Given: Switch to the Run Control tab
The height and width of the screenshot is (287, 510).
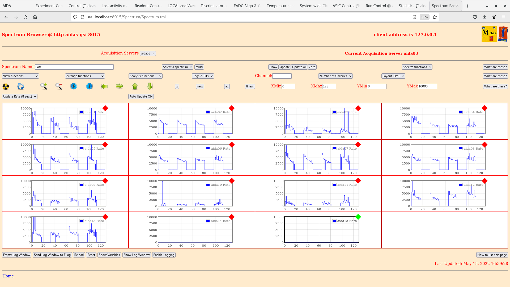Looking at the screenshot, I should (x=379, y=6).
